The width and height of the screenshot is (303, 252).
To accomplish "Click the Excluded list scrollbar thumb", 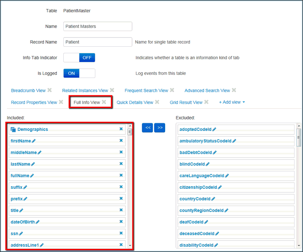I will [x=298, y=137].
